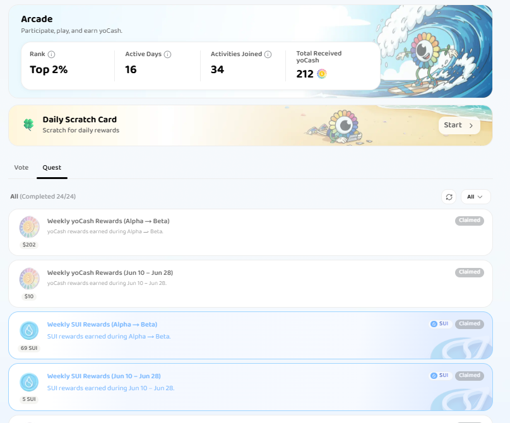Click "yoCash rewards earned during Jun 10 – Jun 28." text
Image resolution: width=510 pixels, height=423 pixels.
click(107, 283)
